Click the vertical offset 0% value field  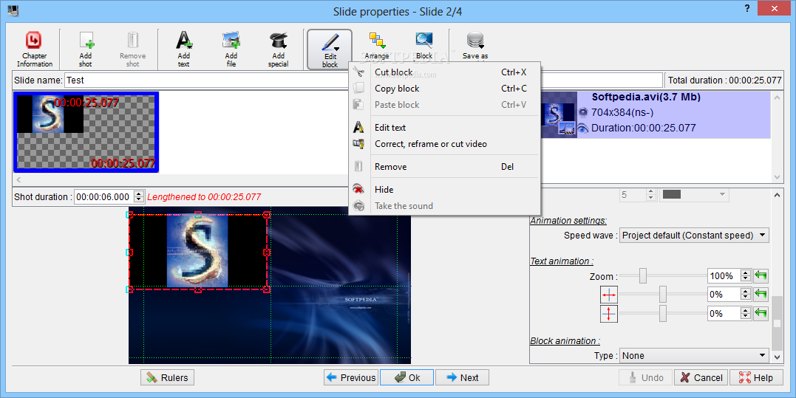pyautogui.click(x=724, y=313)
